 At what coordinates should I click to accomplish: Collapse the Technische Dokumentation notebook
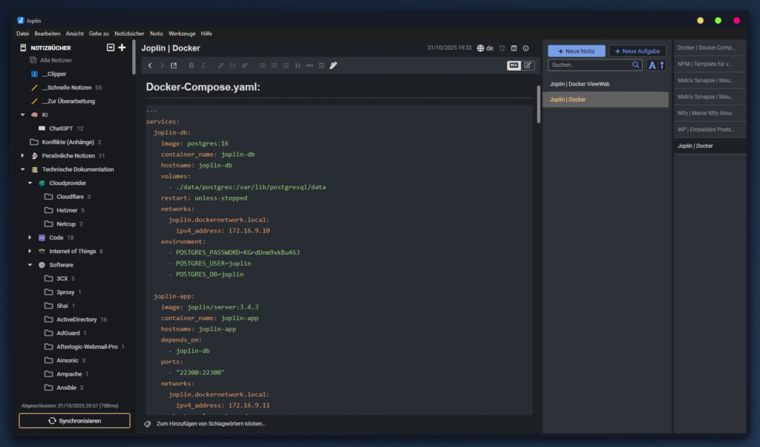coord(22,169)
